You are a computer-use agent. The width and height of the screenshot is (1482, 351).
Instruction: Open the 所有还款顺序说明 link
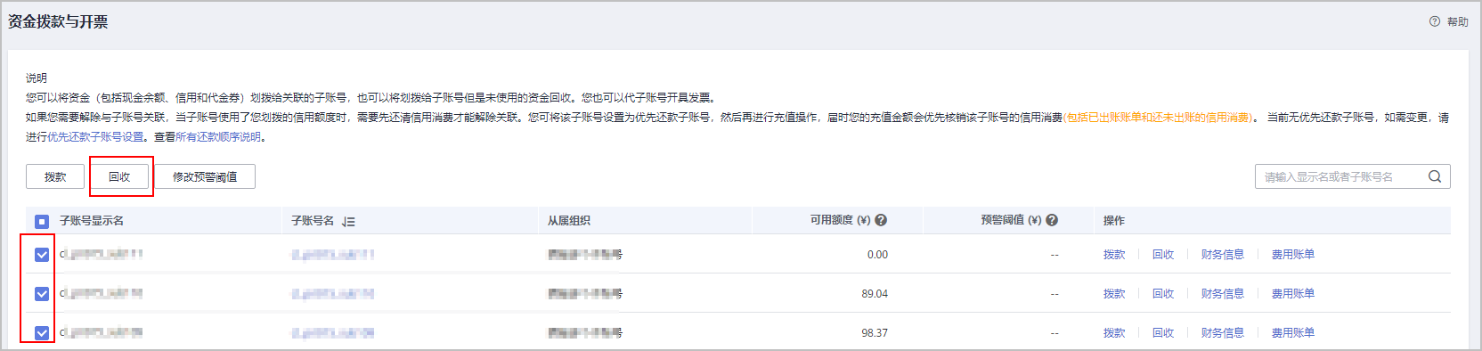[218, 137]
